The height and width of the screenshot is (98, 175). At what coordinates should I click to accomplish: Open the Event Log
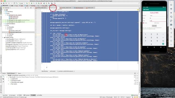135,95
